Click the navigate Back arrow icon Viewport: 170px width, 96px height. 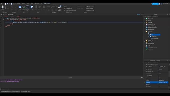pyautogui.click(x=12, y=7)
